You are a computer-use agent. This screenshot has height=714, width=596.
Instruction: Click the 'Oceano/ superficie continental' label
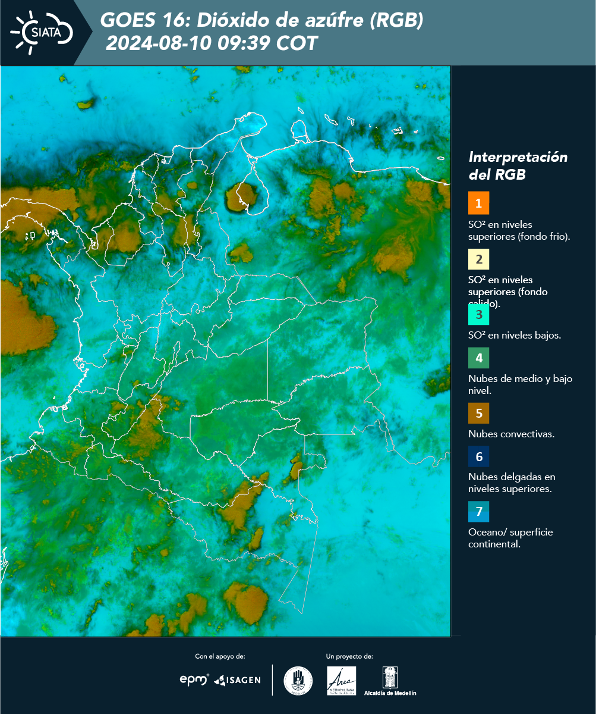510,538
